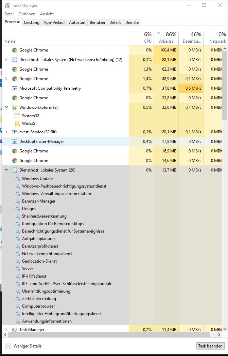Click the Task beenden button
228x356 pixels.
[210, 346]
